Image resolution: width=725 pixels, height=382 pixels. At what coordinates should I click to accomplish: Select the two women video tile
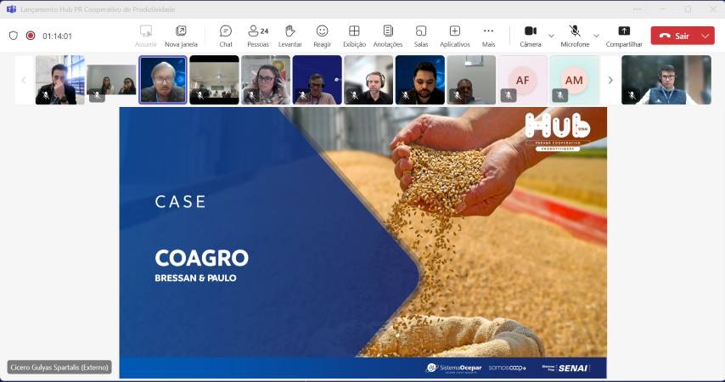point(111,80)
